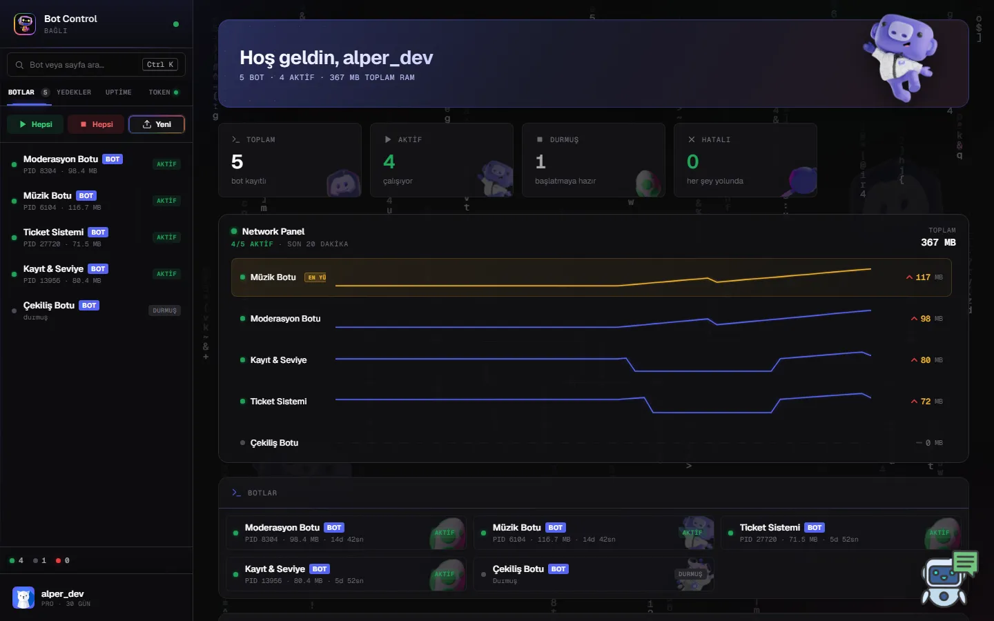
Task: Click the DURMUŞ badge of sidebar Çekiliş Botu
Action: pyautogui.click(x=165, y=310)
